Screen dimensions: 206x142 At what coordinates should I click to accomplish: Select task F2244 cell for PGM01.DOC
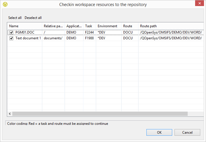point(89,32)
